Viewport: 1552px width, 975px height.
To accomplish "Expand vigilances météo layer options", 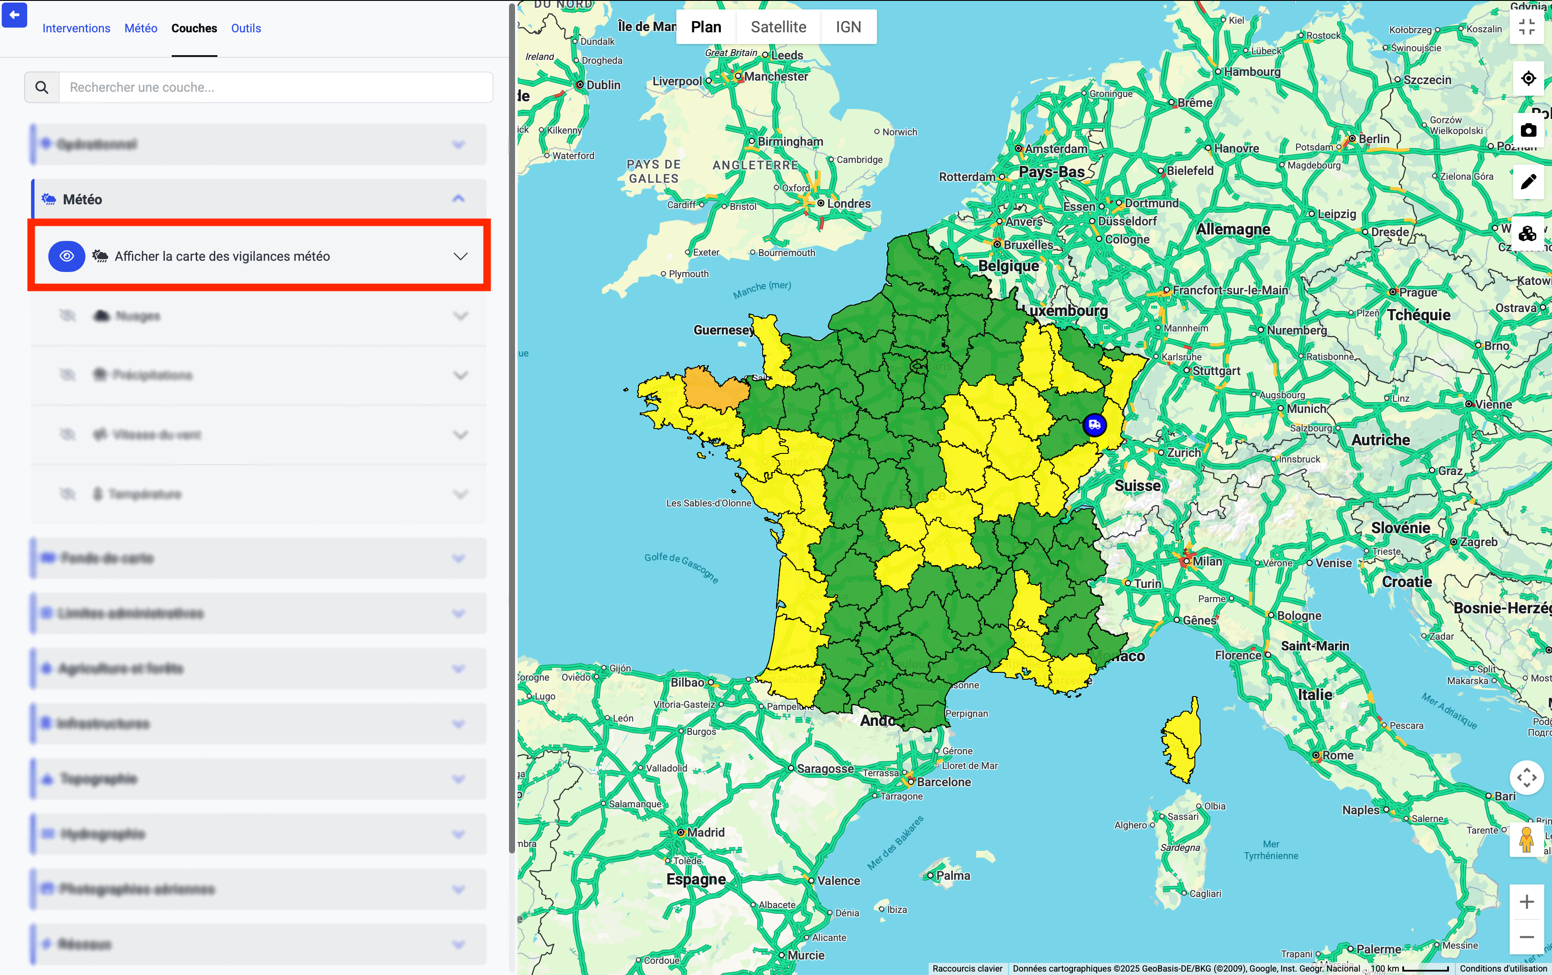I will click(x=460, y=256).
